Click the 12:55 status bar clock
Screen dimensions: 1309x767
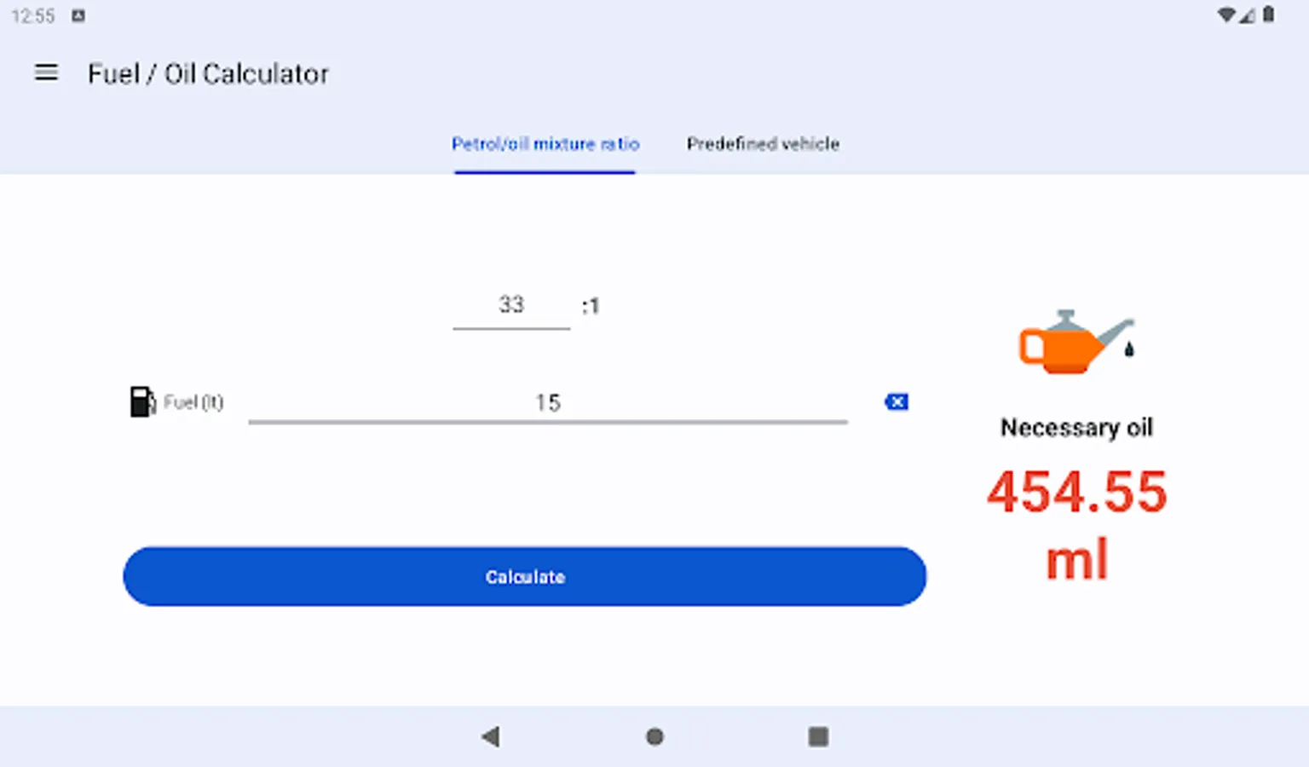pyautogui.click(x=33, y=15)
